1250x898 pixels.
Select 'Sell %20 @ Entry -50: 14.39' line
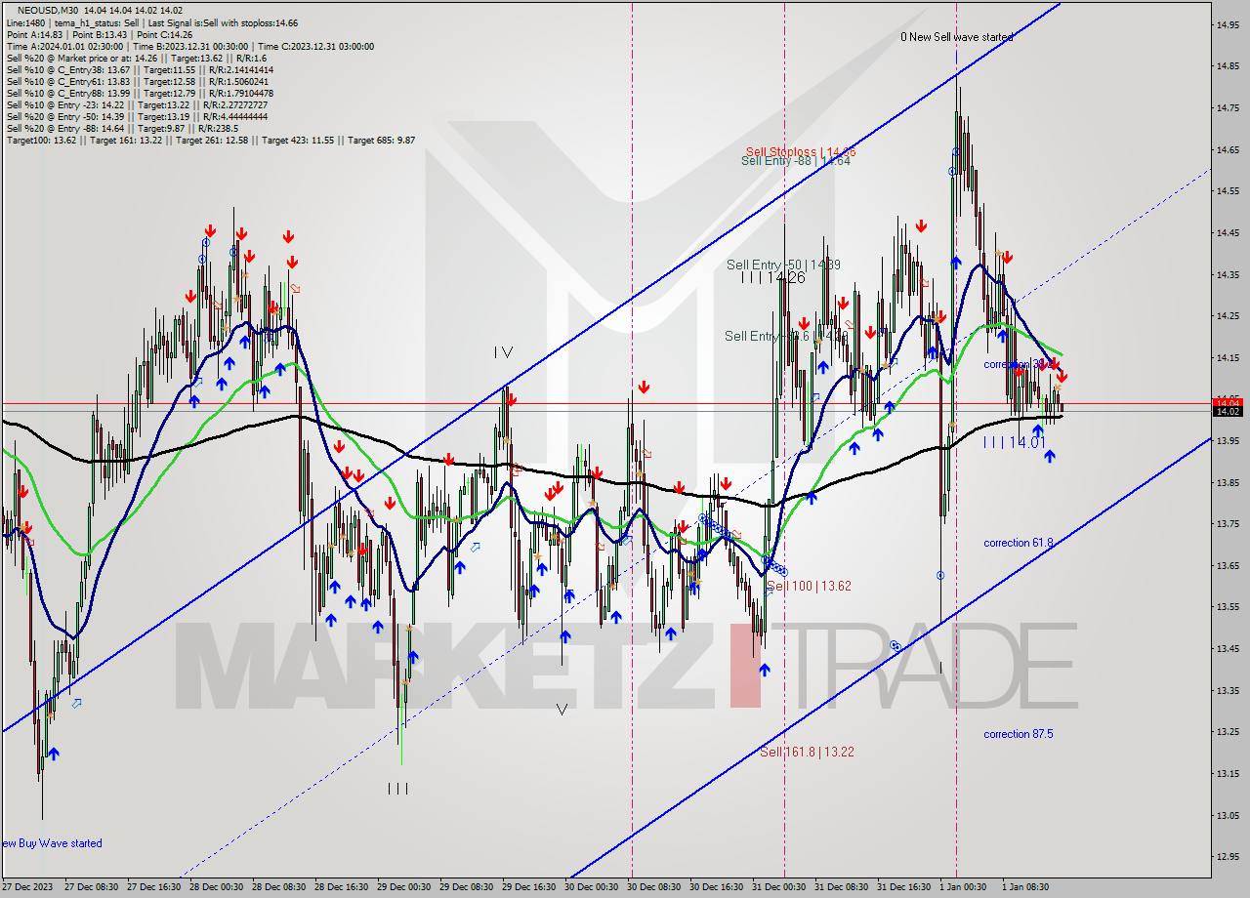(x=137, y=116)
